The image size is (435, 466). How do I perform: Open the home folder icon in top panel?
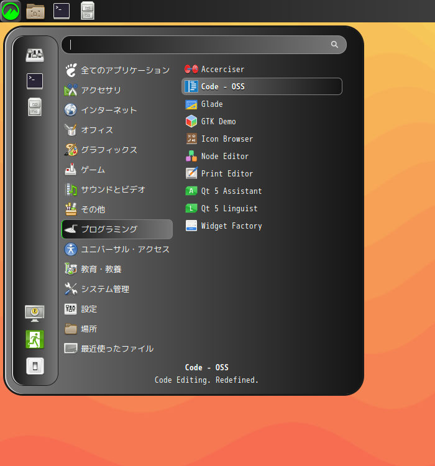click(35, 11)
